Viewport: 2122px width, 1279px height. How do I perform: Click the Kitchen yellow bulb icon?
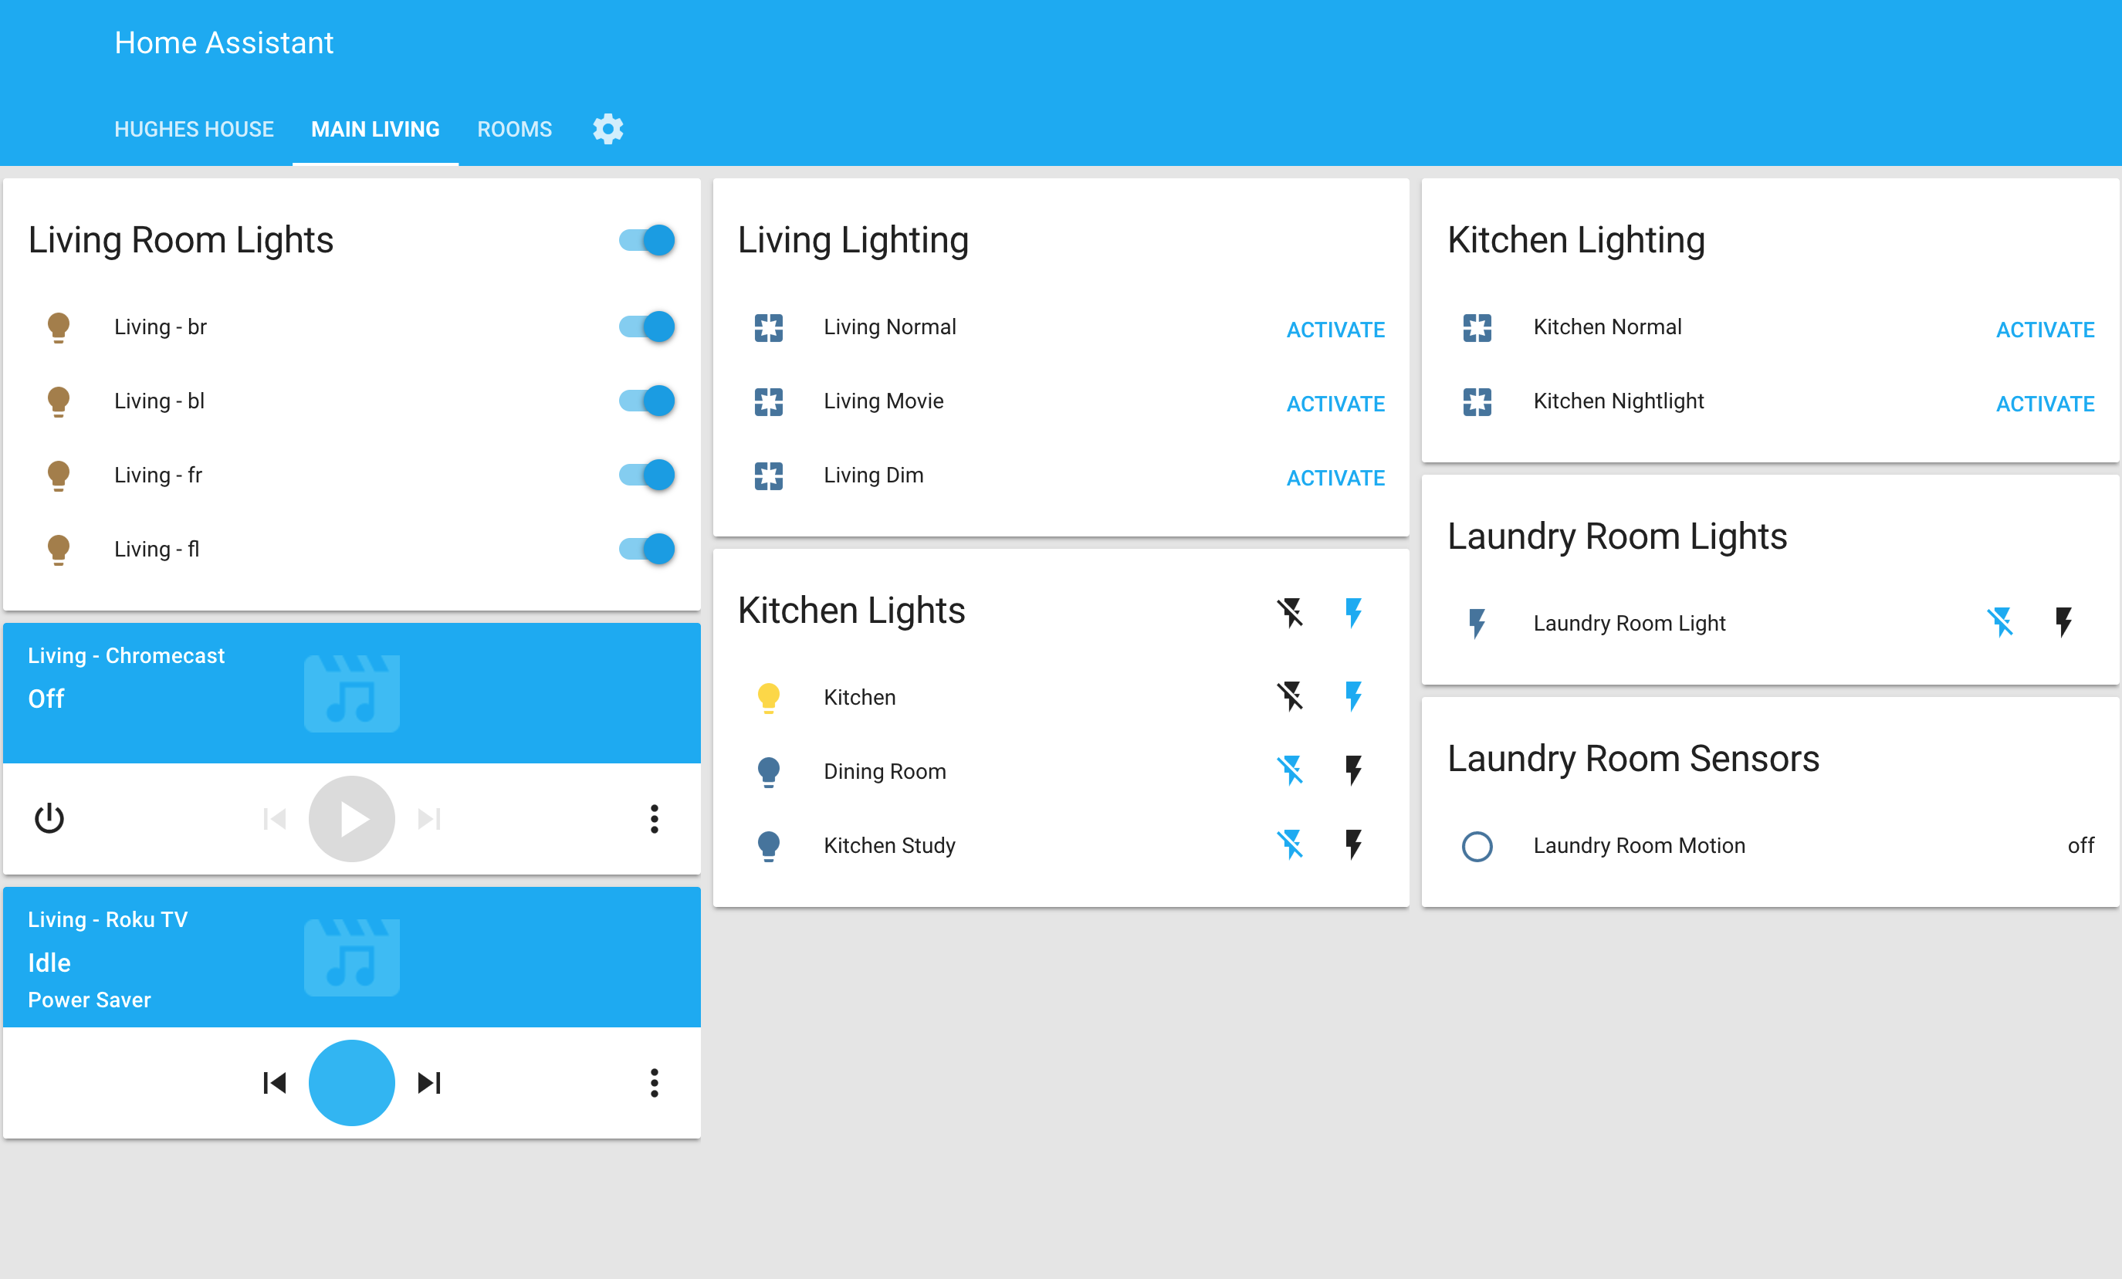point(768,697)
